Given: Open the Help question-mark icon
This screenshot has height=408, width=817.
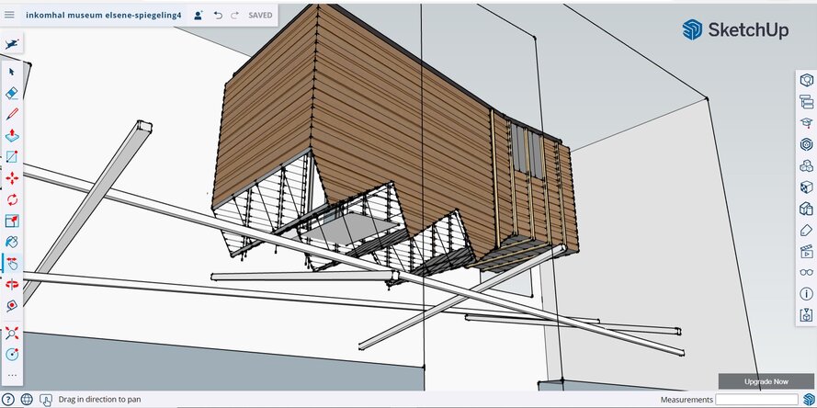Looking at the screenshot, I should pyautogui.click(x=8, y=400).
